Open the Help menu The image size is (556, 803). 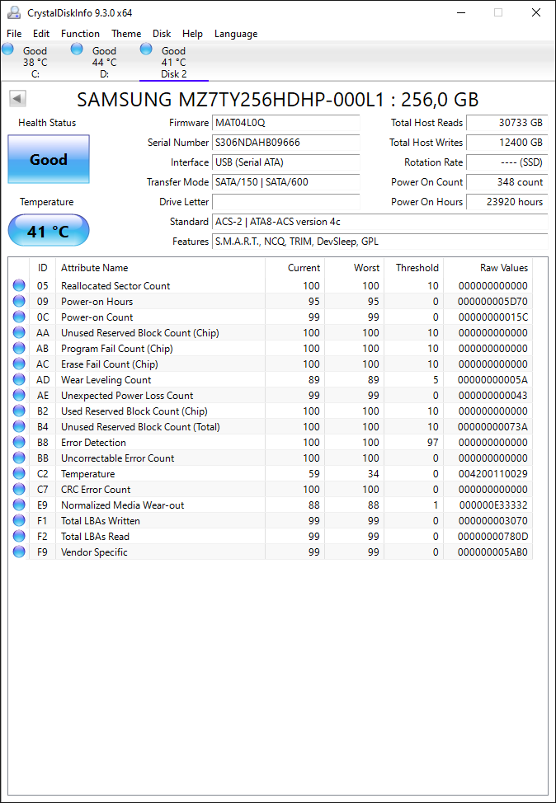coord(192,34)
